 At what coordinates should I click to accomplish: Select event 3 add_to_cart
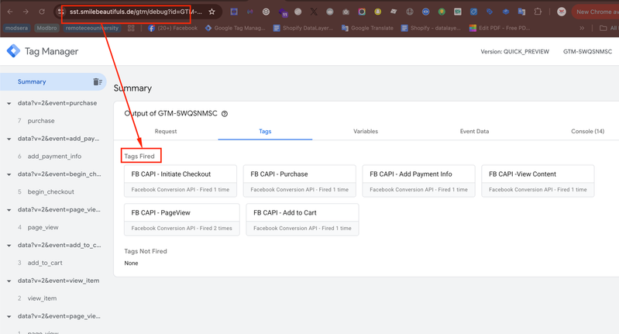[45, 263]
